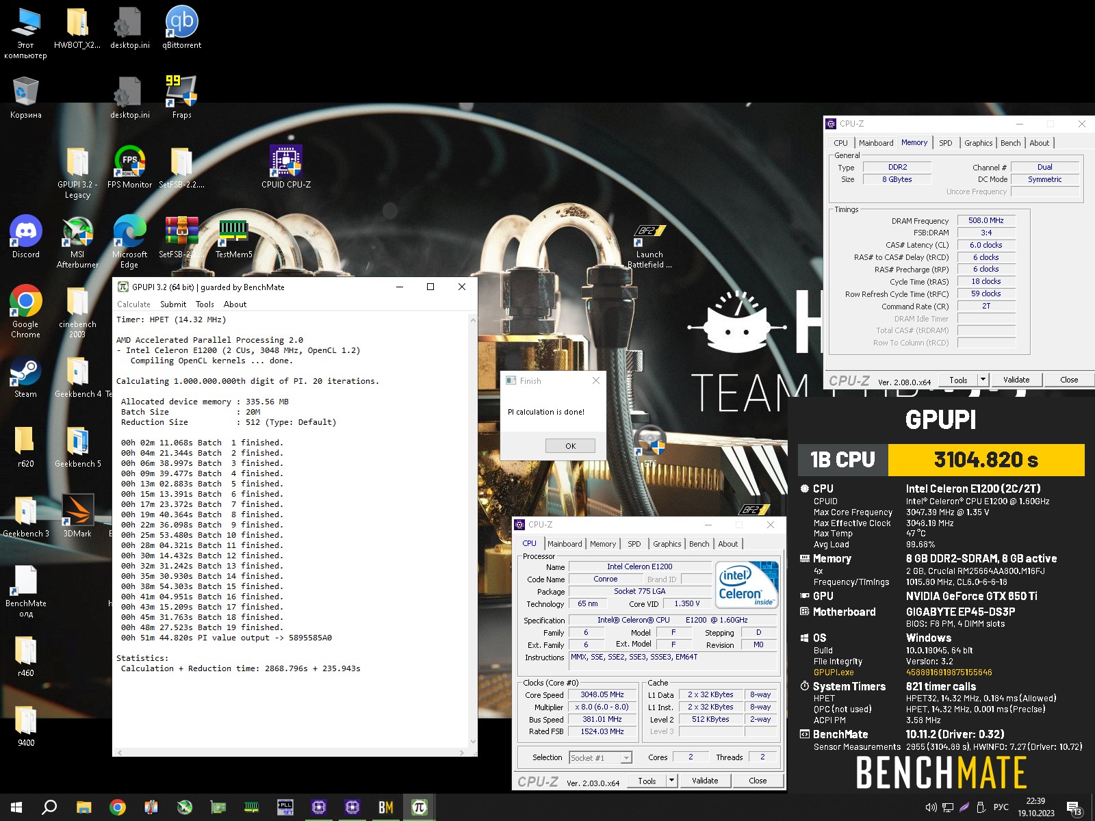Image resolution: width=1095 pixels, height=821 pixels.
Task: Open the GPUPI 3.2 Legacy folder
Action: click(77, 172)
